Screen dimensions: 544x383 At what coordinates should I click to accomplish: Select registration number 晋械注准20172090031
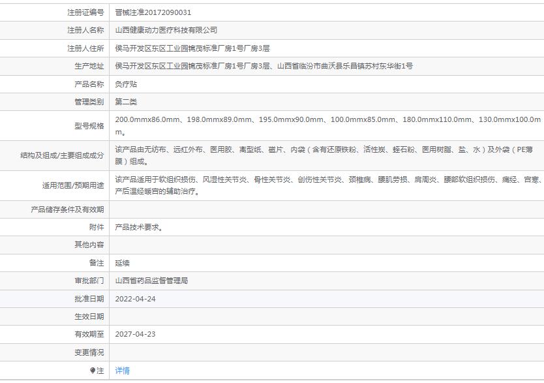pos(153,12)
